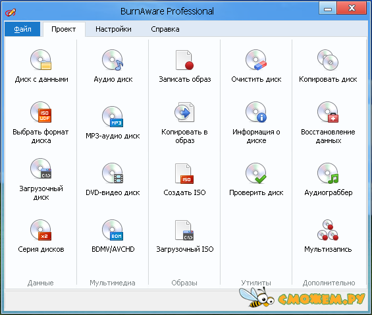
Task: Show Информация о диске info icon
Action: click(256, 112)
